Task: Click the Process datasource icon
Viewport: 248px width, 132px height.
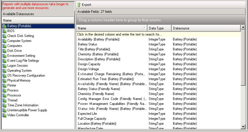Action: pyautogui.click(x=4, y=90)
